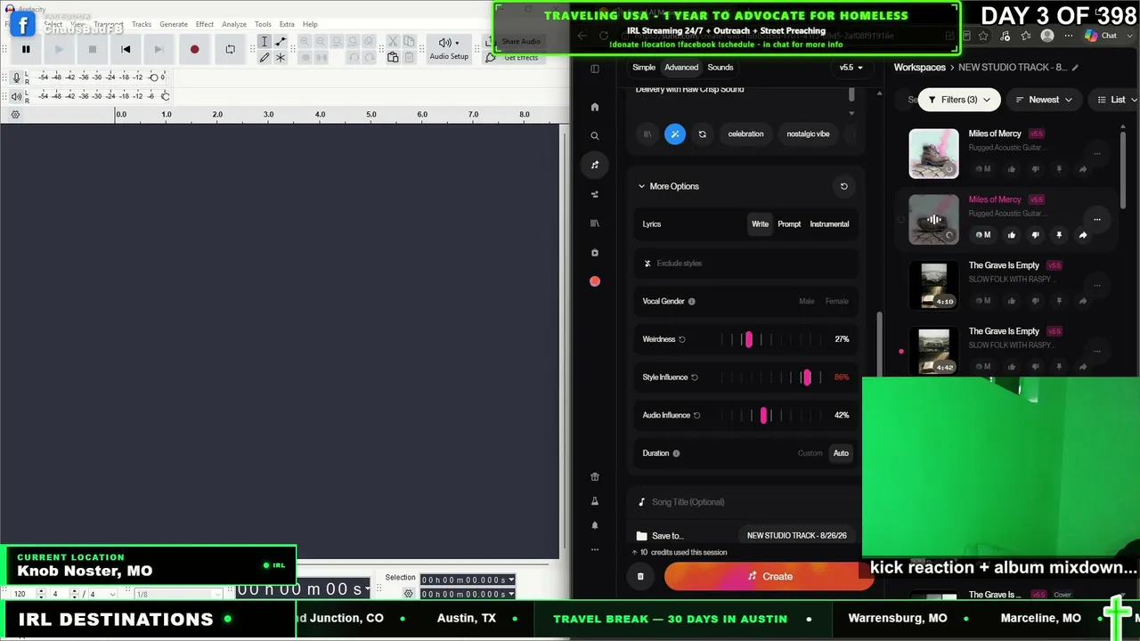Click the refresh style suggestions icon
Viewport: 1140px width, 641px height.
(702, 134)
